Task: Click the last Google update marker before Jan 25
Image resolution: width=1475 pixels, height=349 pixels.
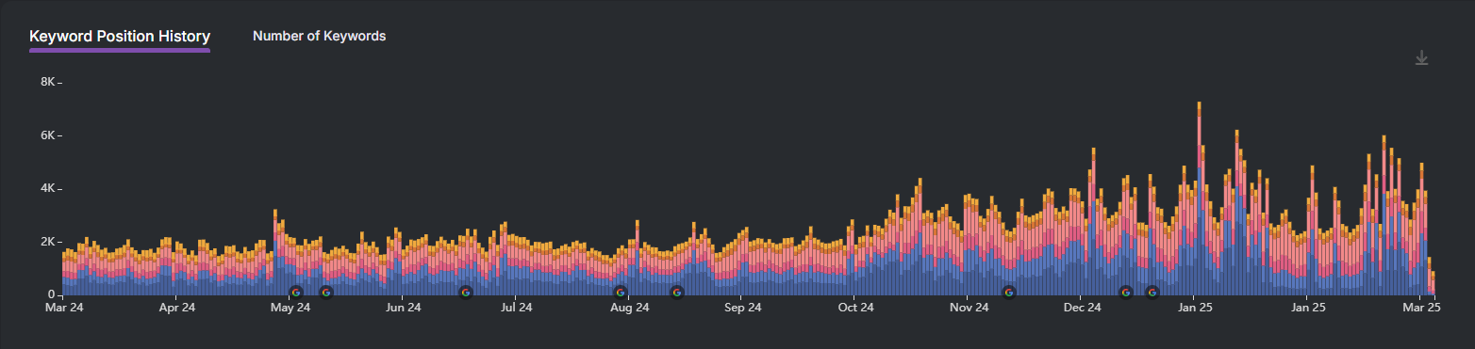Action: pos(1152,293)
